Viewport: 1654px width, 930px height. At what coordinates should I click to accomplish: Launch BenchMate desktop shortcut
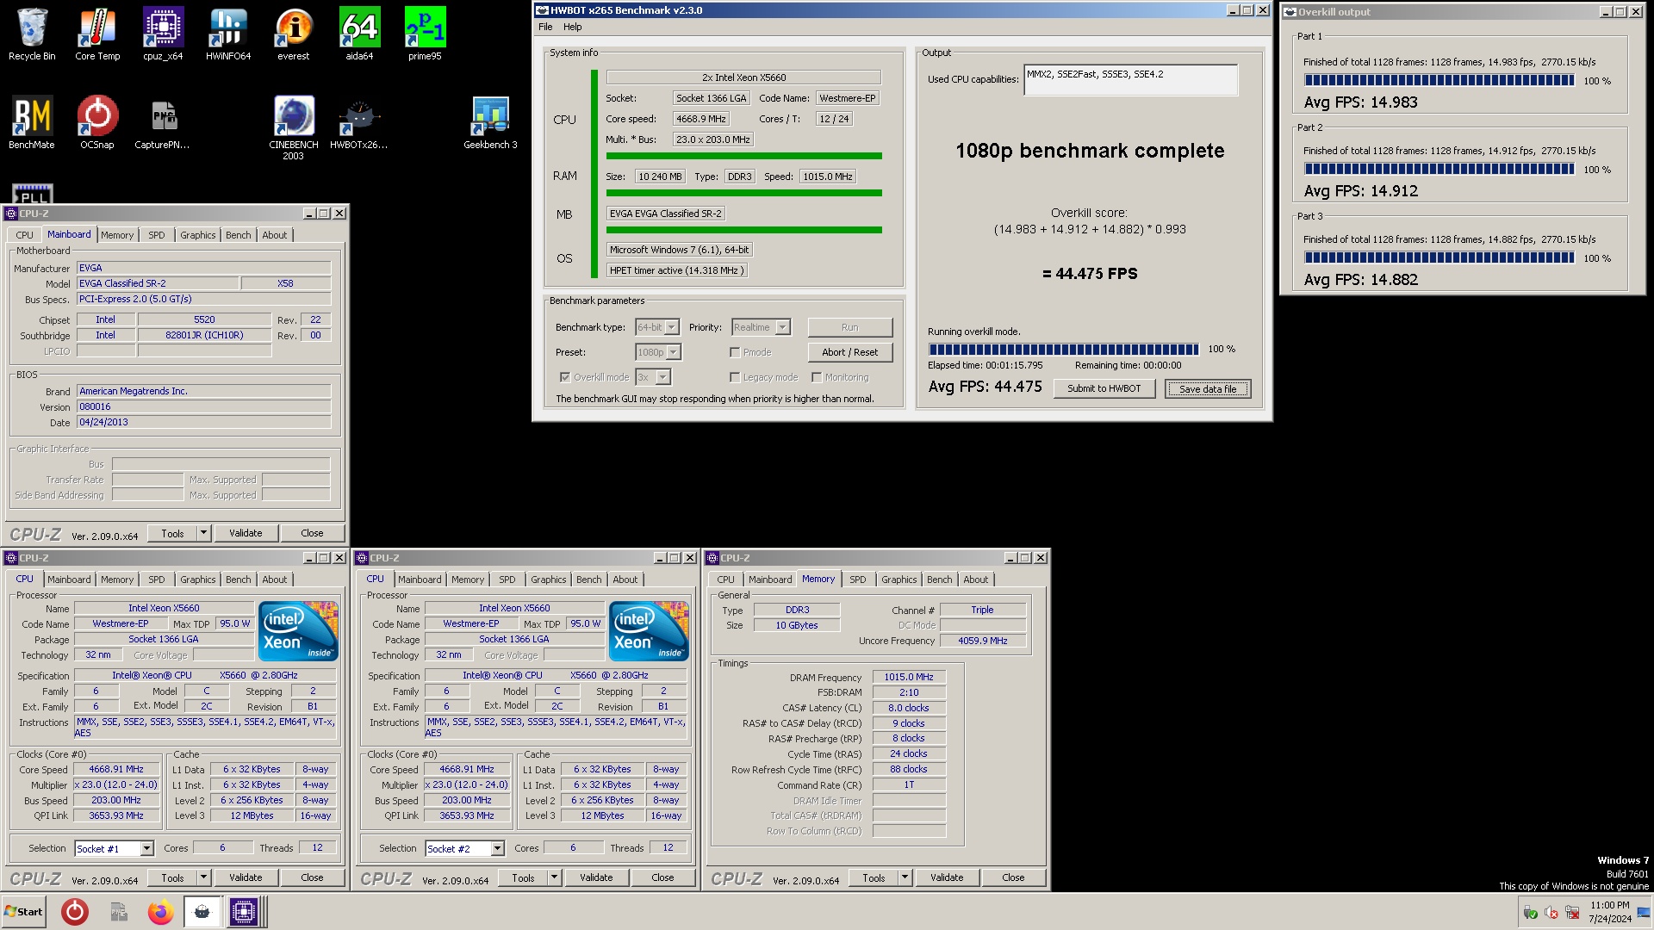coord(32,122)
